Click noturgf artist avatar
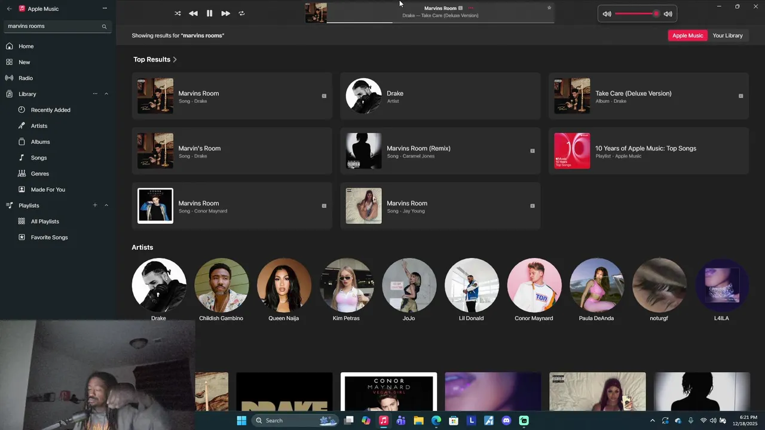The image size is (765, 430). (x=659, y=285)
